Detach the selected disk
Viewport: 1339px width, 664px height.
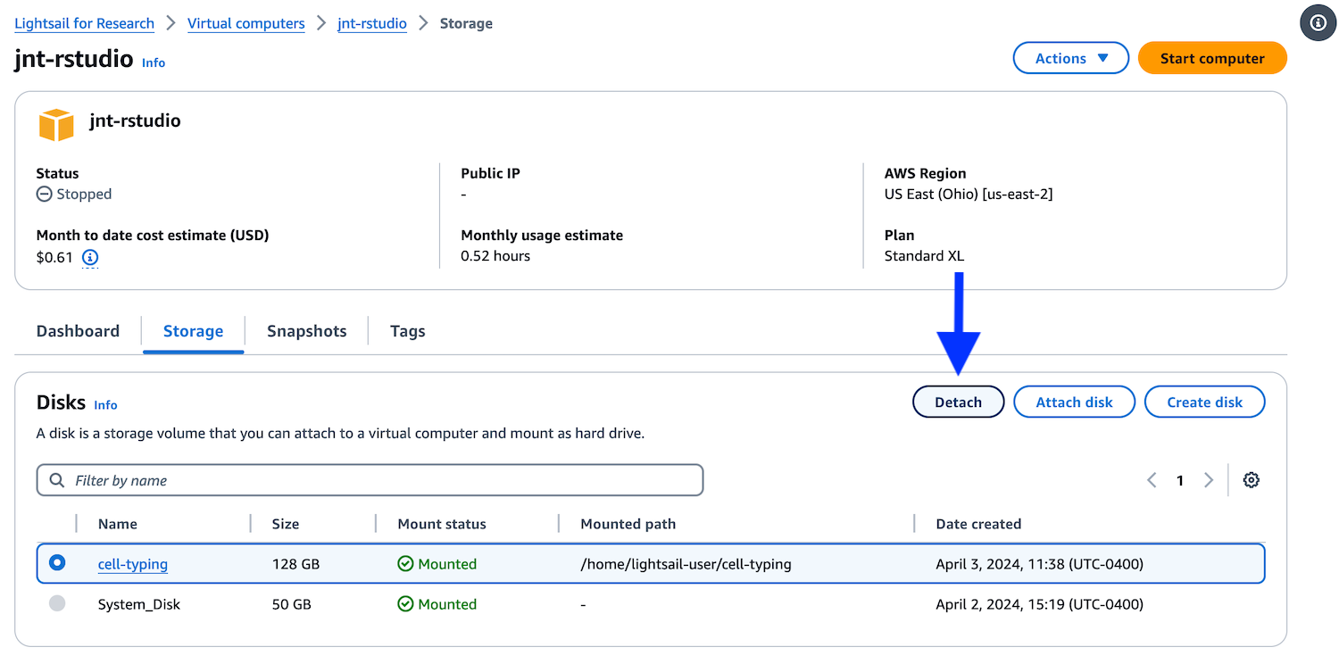point(959,402)
